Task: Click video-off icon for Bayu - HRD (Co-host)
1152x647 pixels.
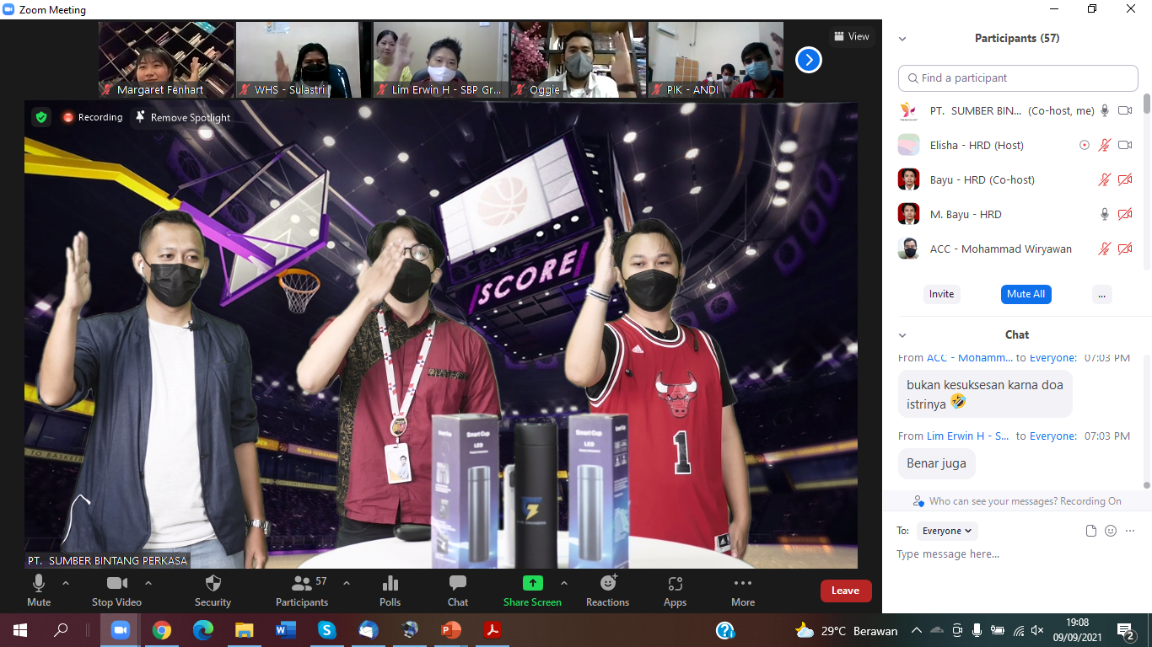Action: pyautogui.click(x=1125, y=179)
